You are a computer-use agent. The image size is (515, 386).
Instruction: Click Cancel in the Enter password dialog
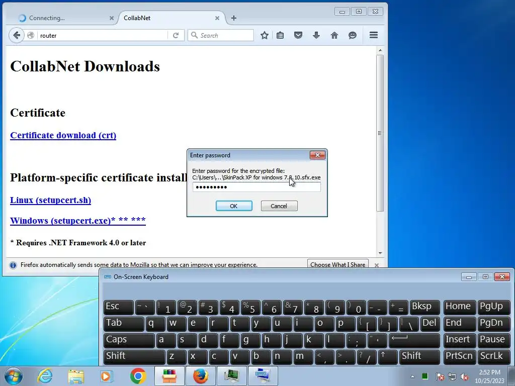click(279, 206)
